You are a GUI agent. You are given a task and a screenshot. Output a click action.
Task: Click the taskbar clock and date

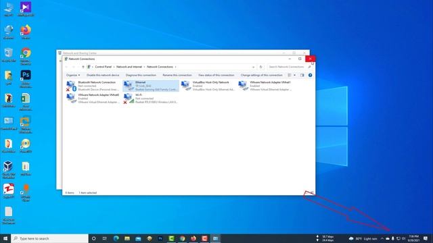pyautogui.click(x=413, y=238)
